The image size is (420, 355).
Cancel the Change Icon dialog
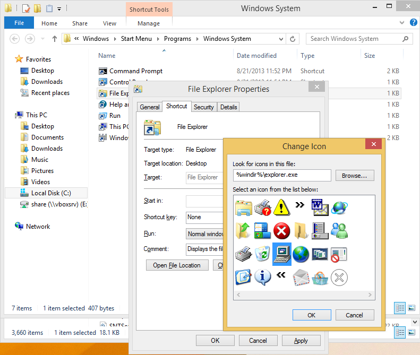[354, 315]
